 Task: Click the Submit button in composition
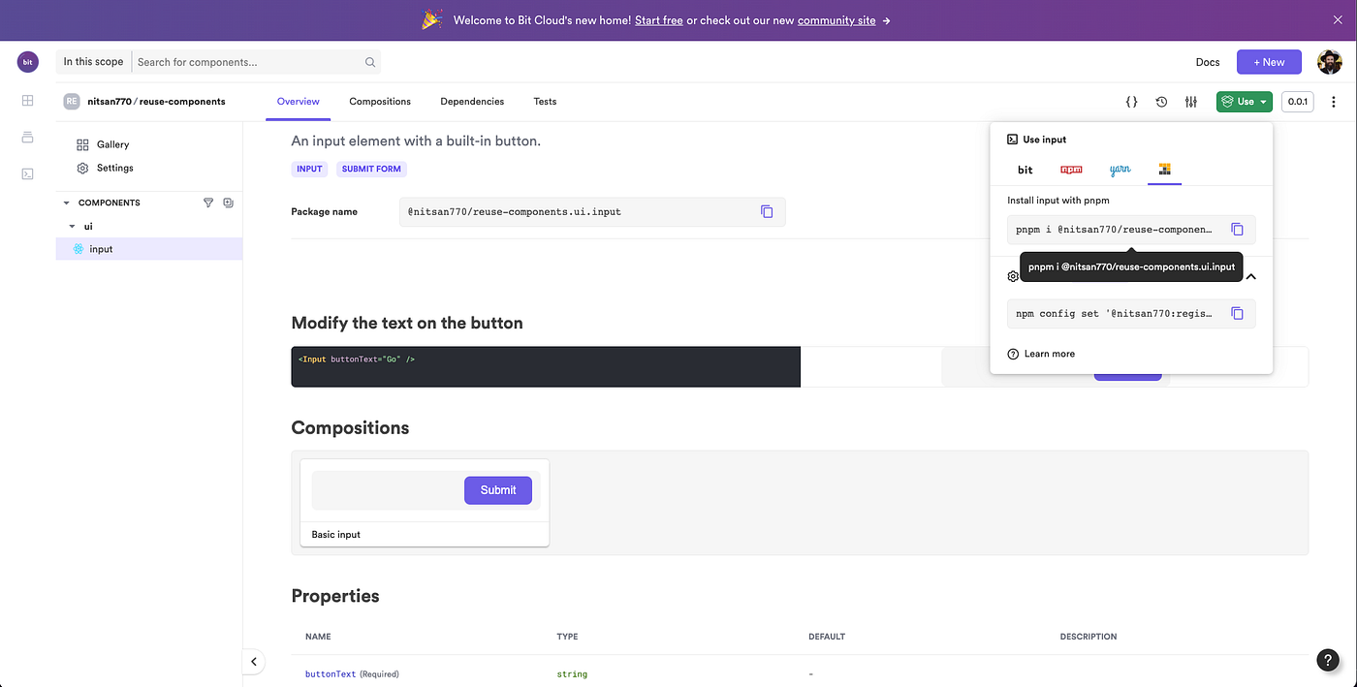(498, 490)
